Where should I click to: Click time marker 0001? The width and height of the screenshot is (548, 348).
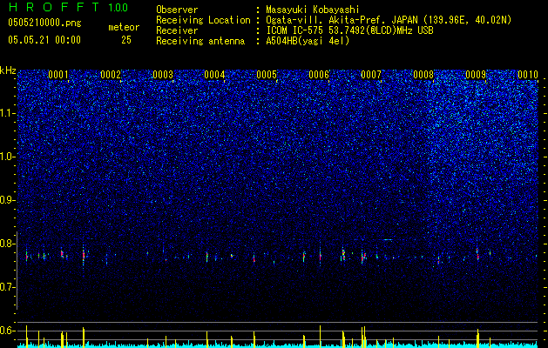coord(58,75)
